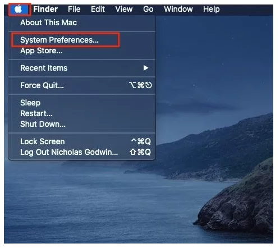Choose Lock Screen entry

pyautogui.click(x=82, y=141)
